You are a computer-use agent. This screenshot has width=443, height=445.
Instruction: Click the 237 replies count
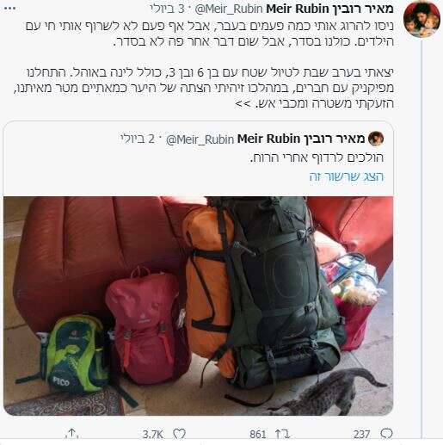point(361,434)
